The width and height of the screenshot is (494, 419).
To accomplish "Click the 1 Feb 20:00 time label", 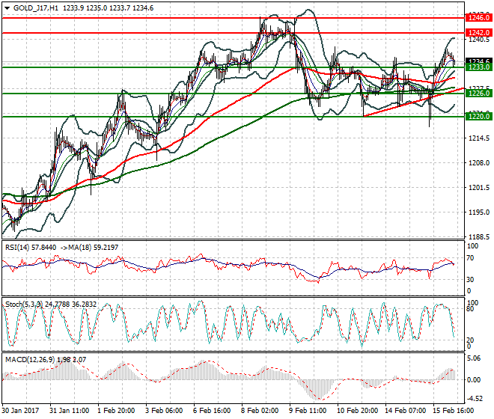I will click(117, 411).
